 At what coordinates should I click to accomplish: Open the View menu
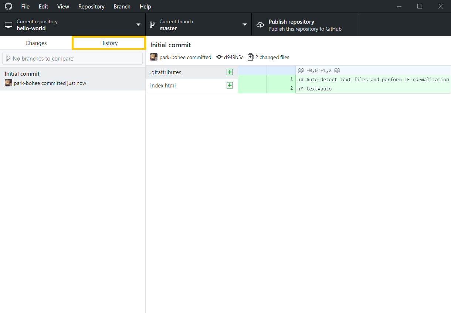click(63, 7)
